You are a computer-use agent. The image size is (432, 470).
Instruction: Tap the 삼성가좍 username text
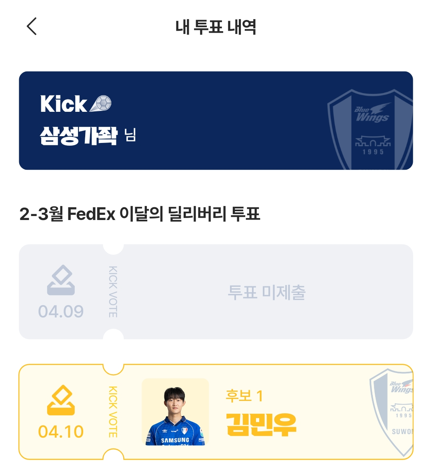pyautogui.click(x=78, y=136)
